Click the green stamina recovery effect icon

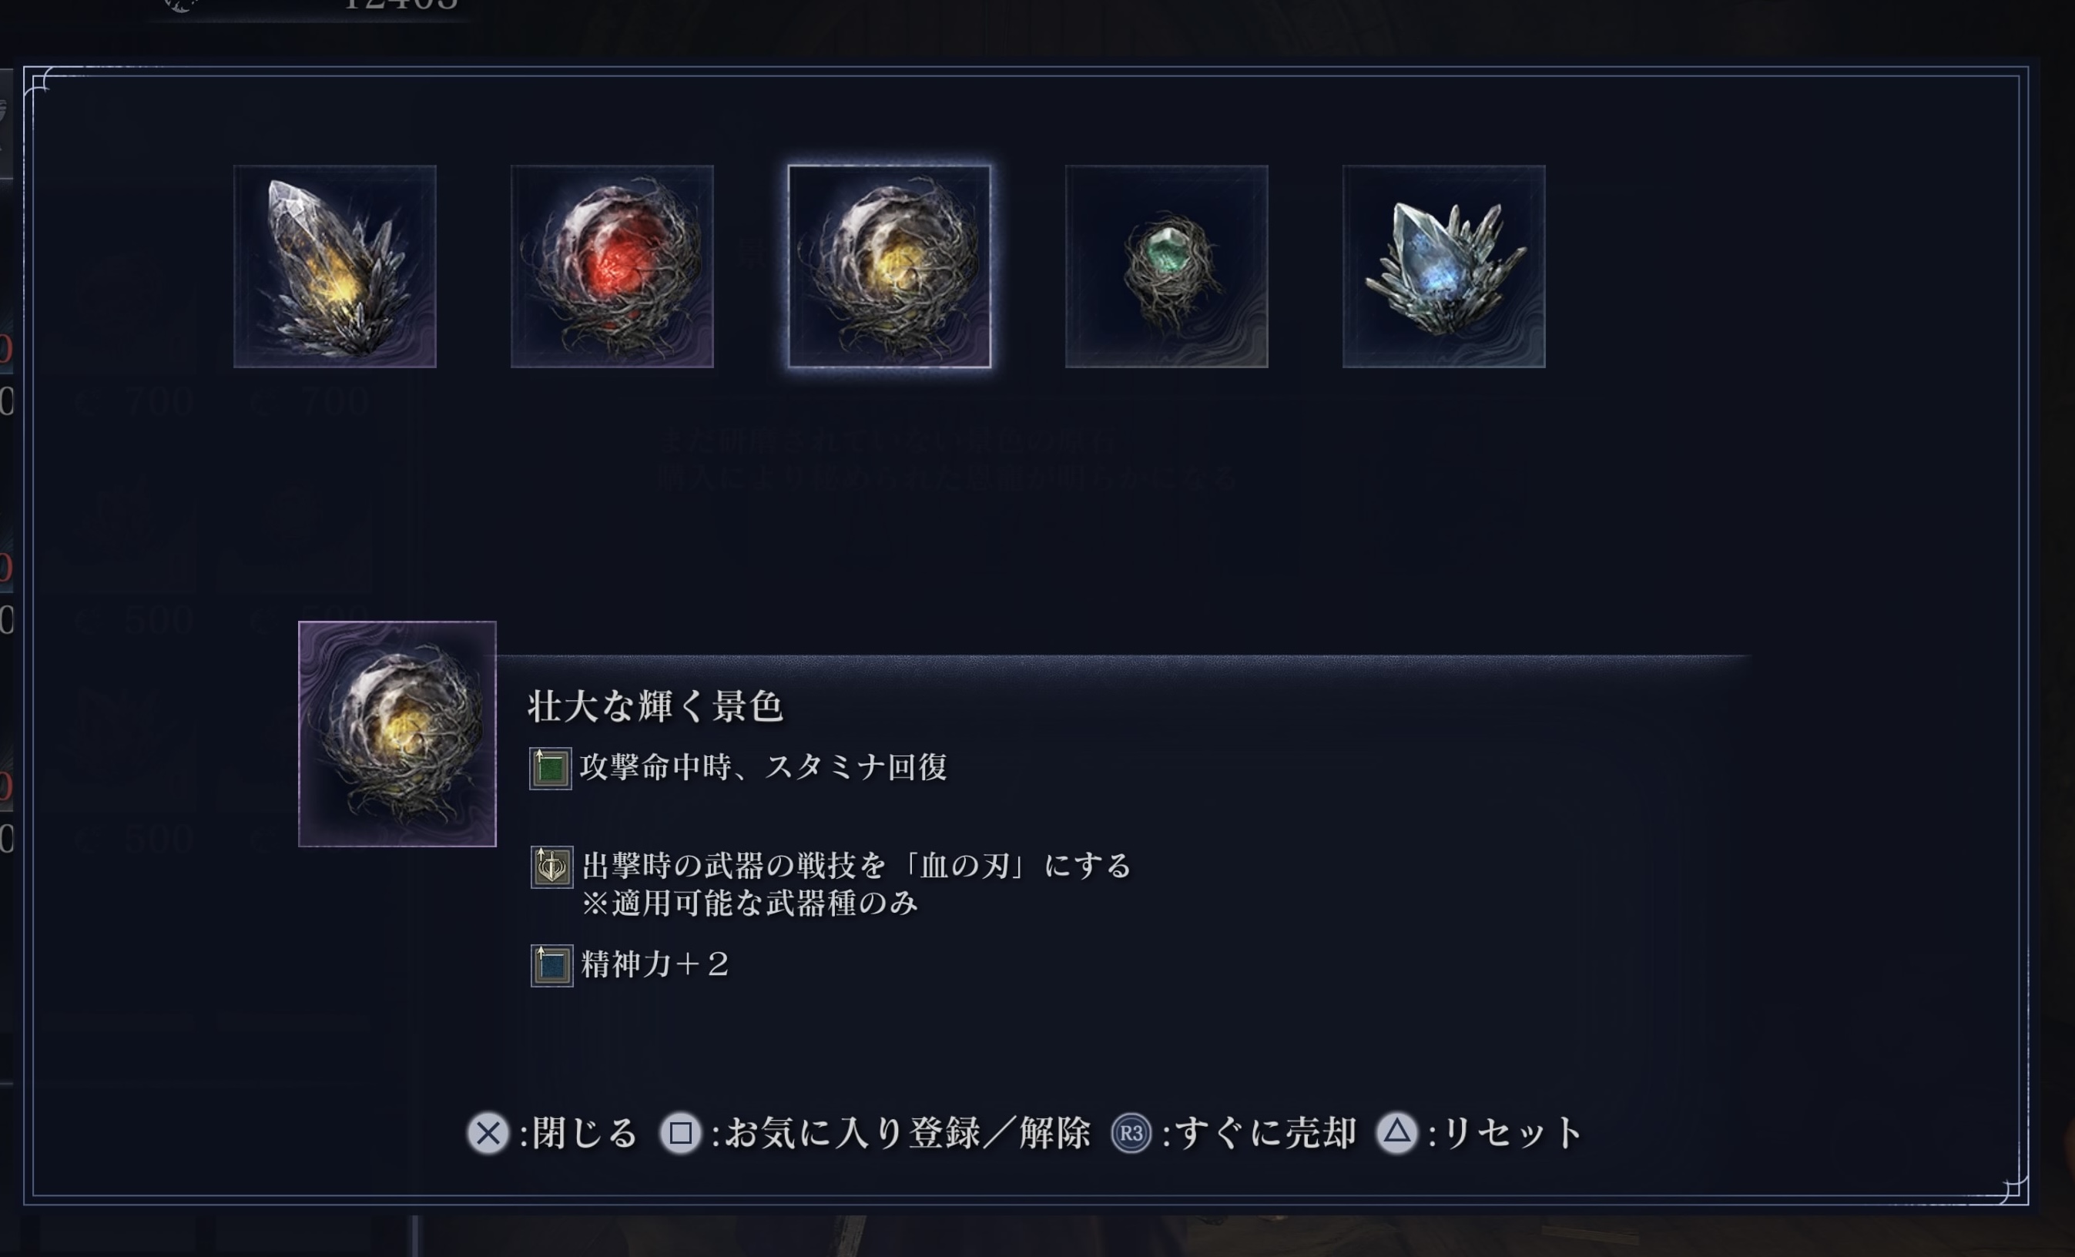point(550,768)
